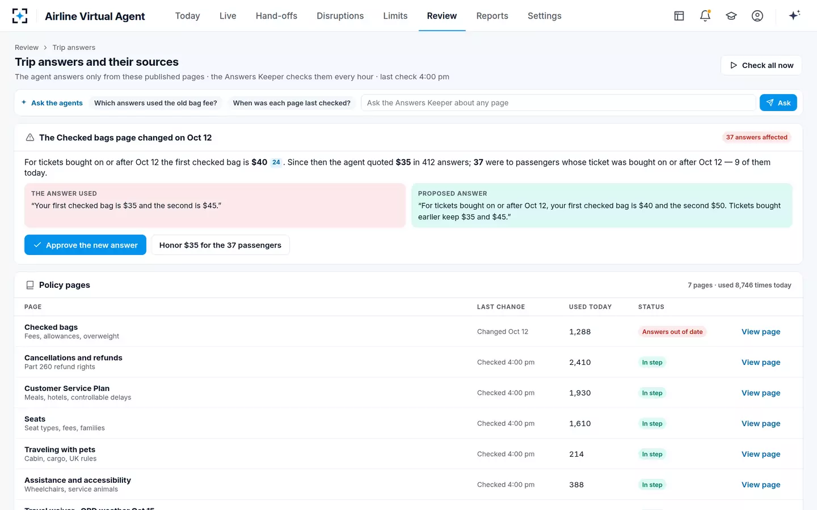Click the blue Ask button
Viewport: 817px width, 510px height.
(x=778, y=103)
